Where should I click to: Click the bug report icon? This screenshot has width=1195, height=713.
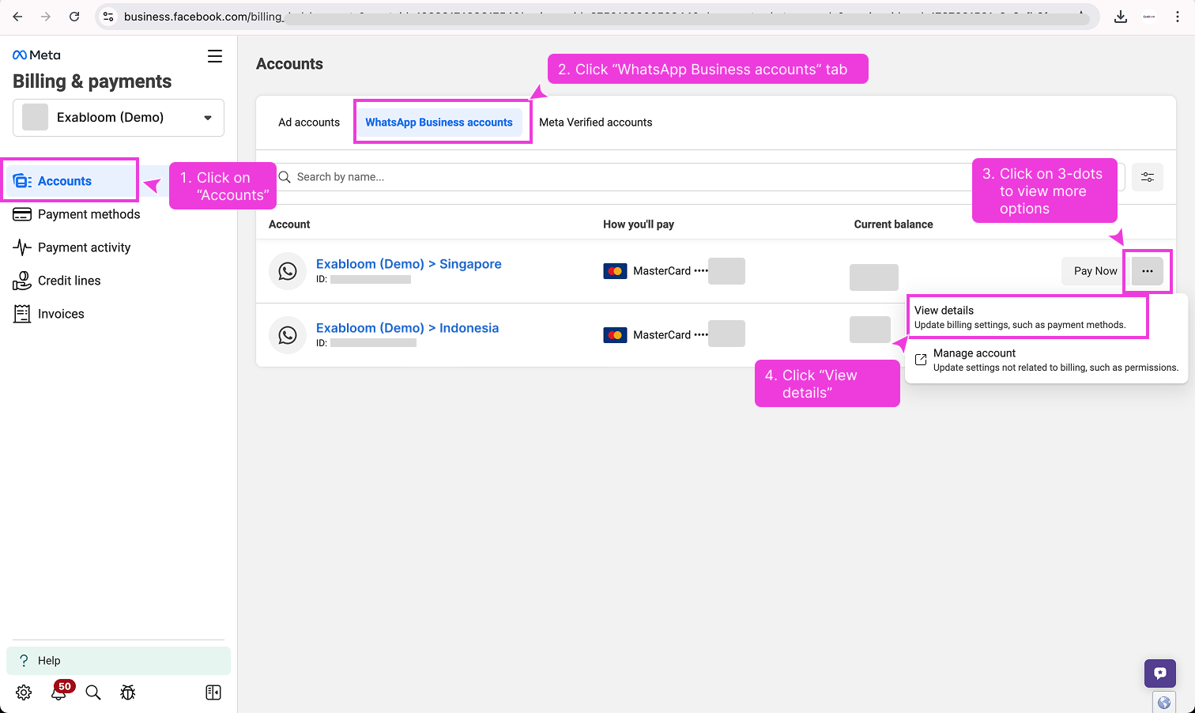(x=128, y=692)
